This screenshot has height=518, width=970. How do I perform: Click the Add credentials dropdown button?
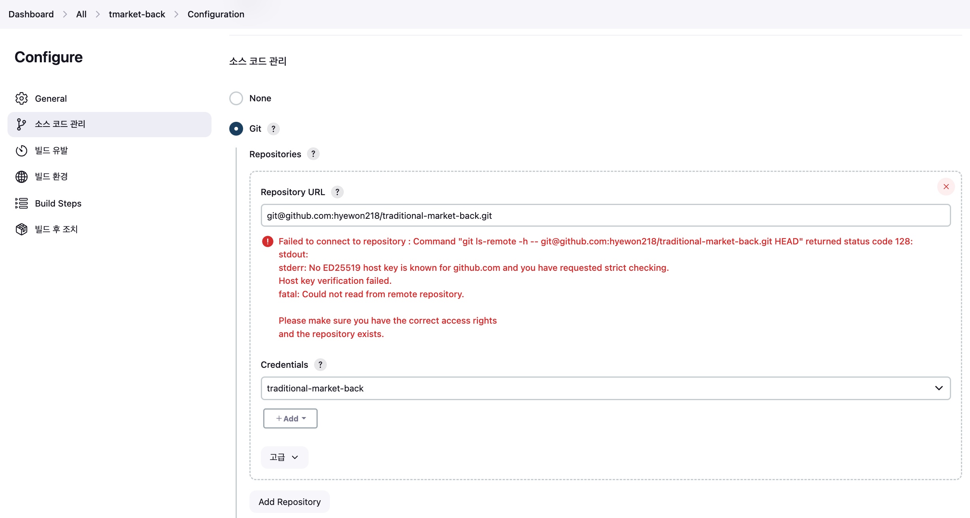(290, 419)
